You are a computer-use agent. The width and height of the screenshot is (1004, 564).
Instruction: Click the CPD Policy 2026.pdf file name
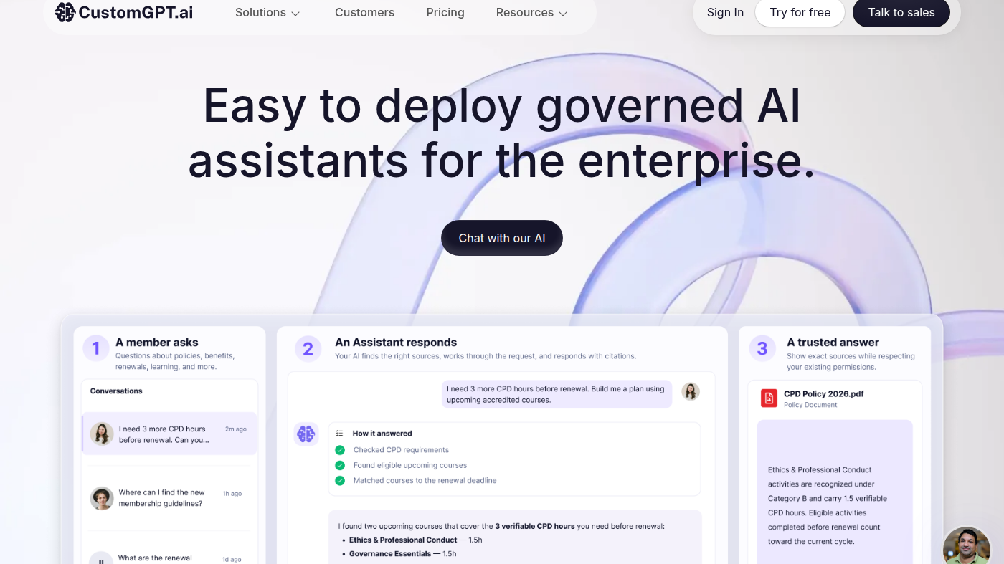(x=823, y=394)
